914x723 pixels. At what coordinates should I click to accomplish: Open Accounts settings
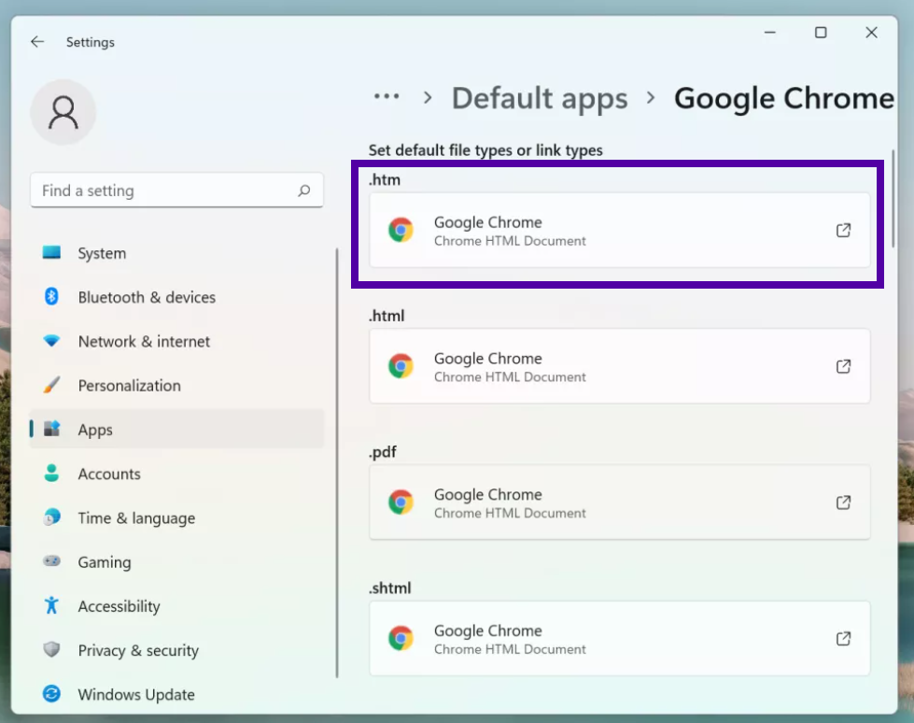[x=176, y=474]
